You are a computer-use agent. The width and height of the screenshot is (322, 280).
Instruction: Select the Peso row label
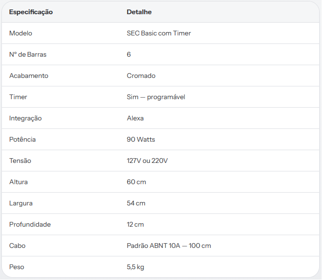pos(16,267)
